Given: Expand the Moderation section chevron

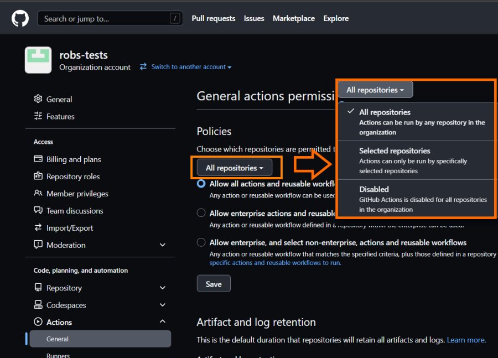Looking at the screenshot, I should [163, 245].
